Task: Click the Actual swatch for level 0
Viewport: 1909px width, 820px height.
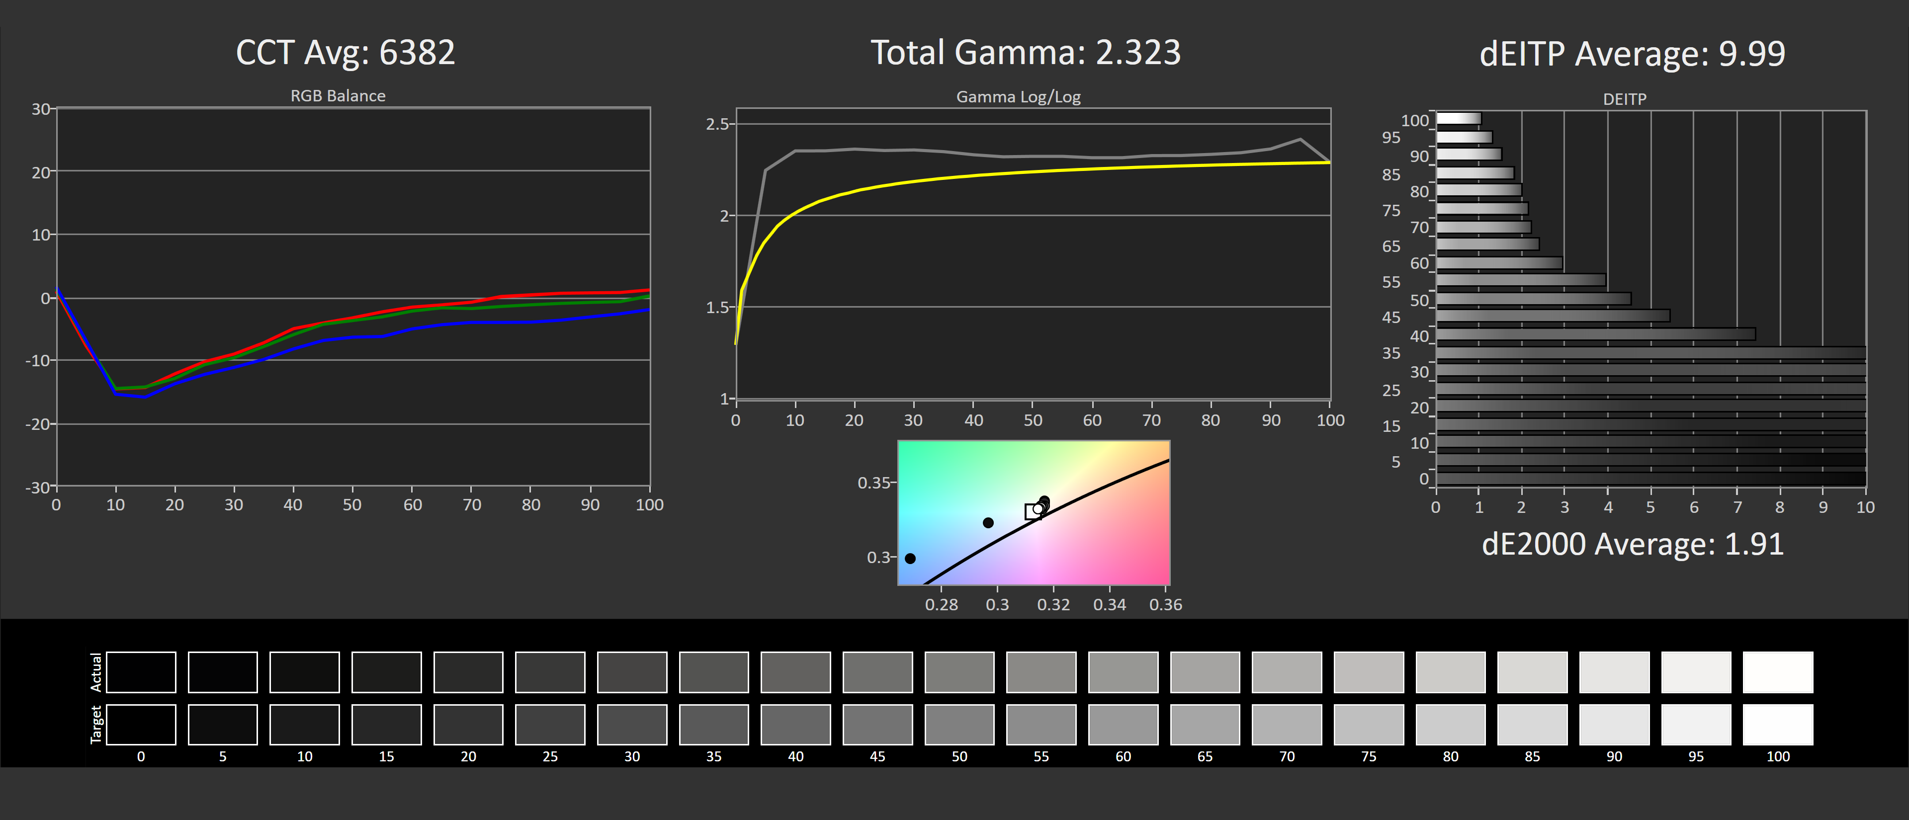Action: pyautogui.click(x=141, y=672)
